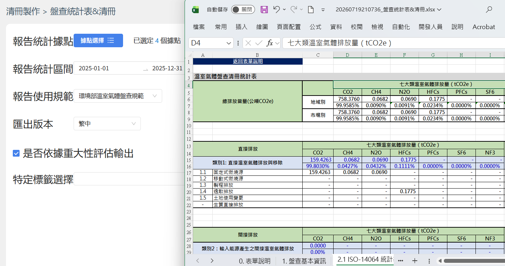Screen dimensions: 505x266
Task: Open the undo history dropdown arrow
Action: tap(284, 10)
